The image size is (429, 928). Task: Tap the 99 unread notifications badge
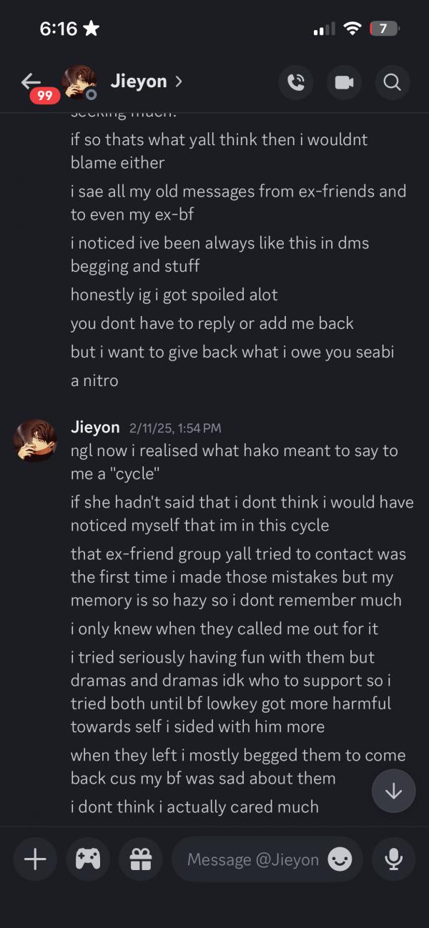click(x=44, y=95)
